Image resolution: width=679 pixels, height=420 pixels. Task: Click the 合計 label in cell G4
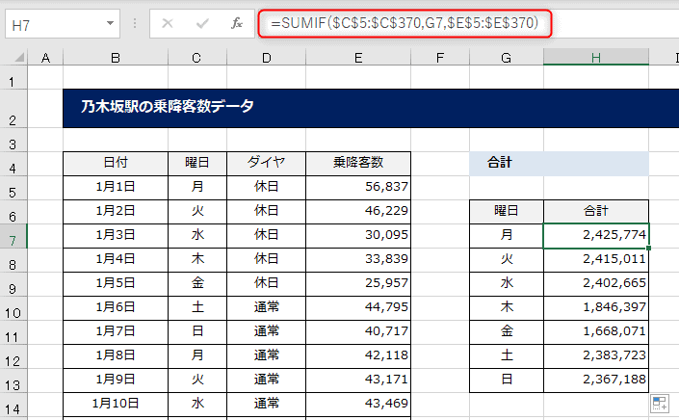point(500,163)
